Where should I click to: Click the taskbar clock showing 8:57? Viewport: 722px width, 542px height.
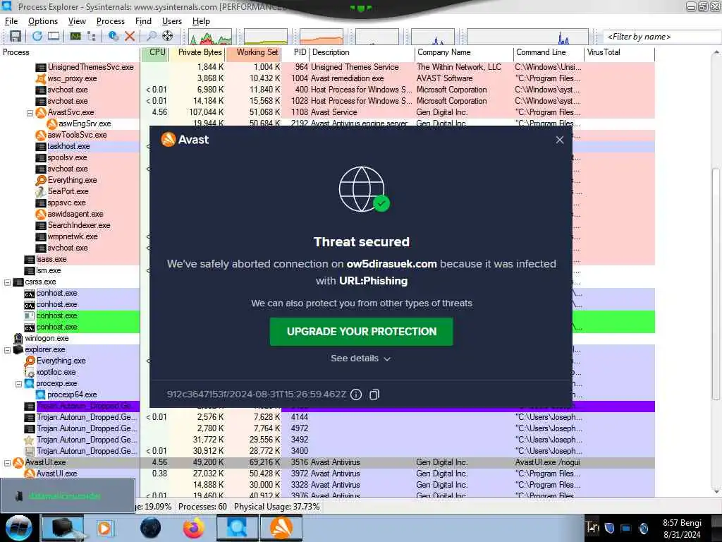click(682, 529)
